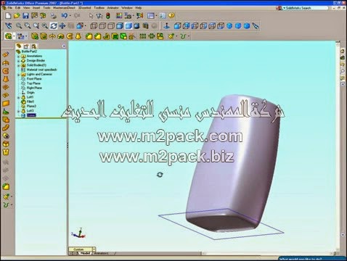Image resolution: width=347 pixels, height=261 pixels.
Task: Open the undo history dropdown arrow
Action: pos(70,16)
